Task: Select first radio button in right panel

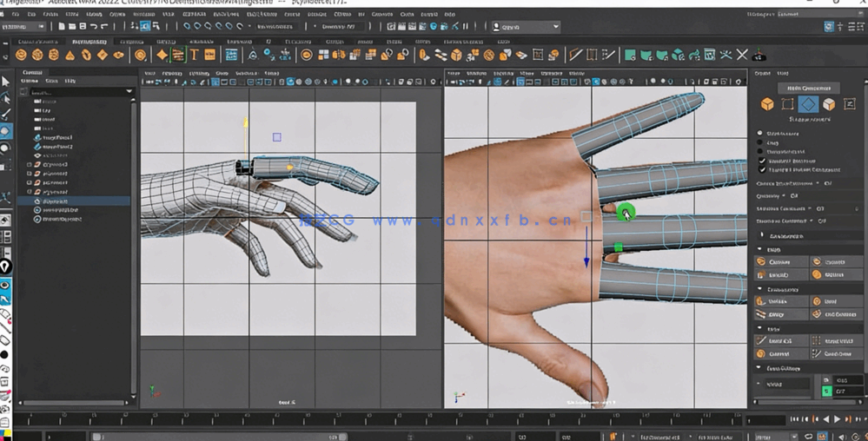Action: [x=760, y=134]
